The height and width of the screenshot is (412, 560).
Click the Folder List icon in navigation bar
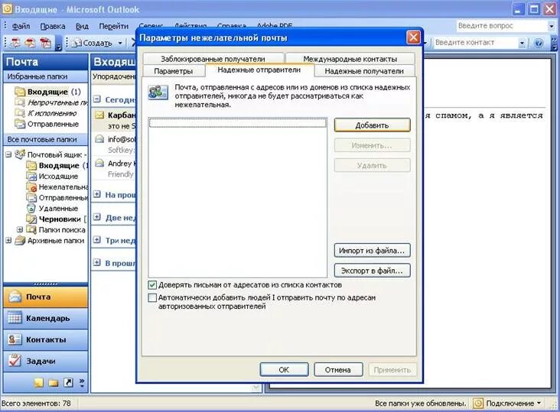pyautogui.click(x=54, y=383)
